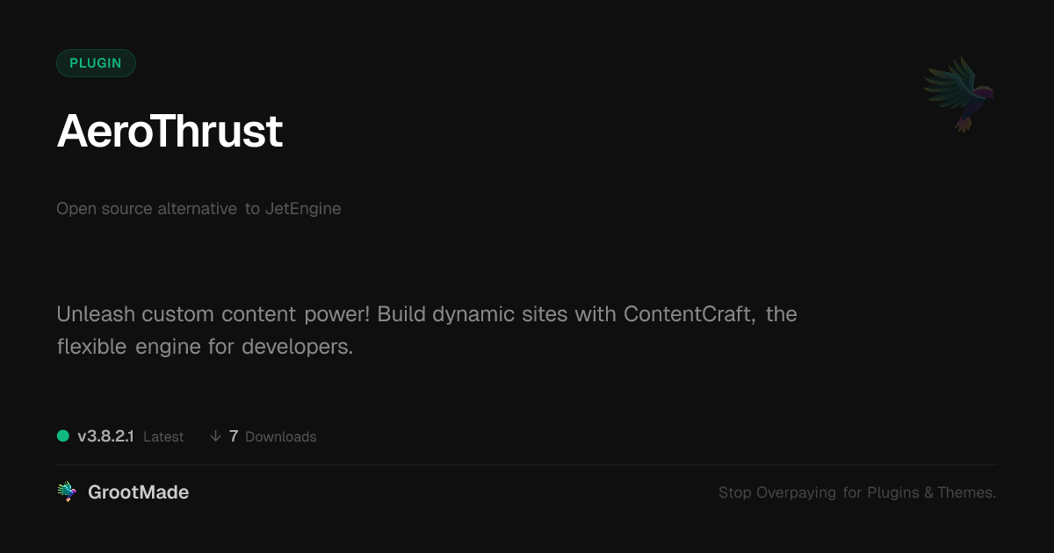Open version v3.8.2.1
Image resolution: width=1054 pixels, height=553 pixels.
(x=105, y=436)
